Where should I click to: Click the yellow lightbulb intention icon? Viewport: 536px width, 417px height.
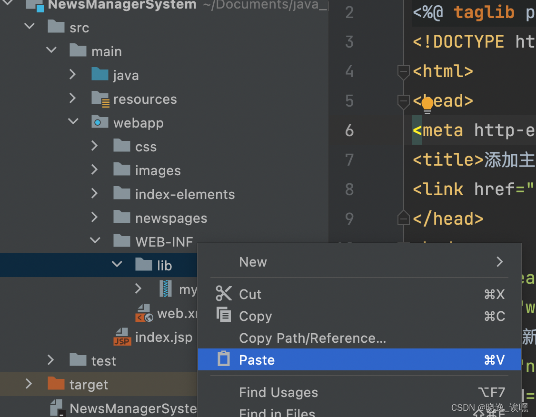[x=427, y=105]
